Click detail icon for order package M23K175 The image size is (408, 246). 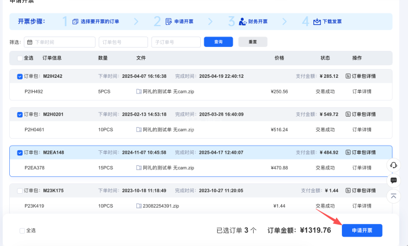click(x=348, y=191)
